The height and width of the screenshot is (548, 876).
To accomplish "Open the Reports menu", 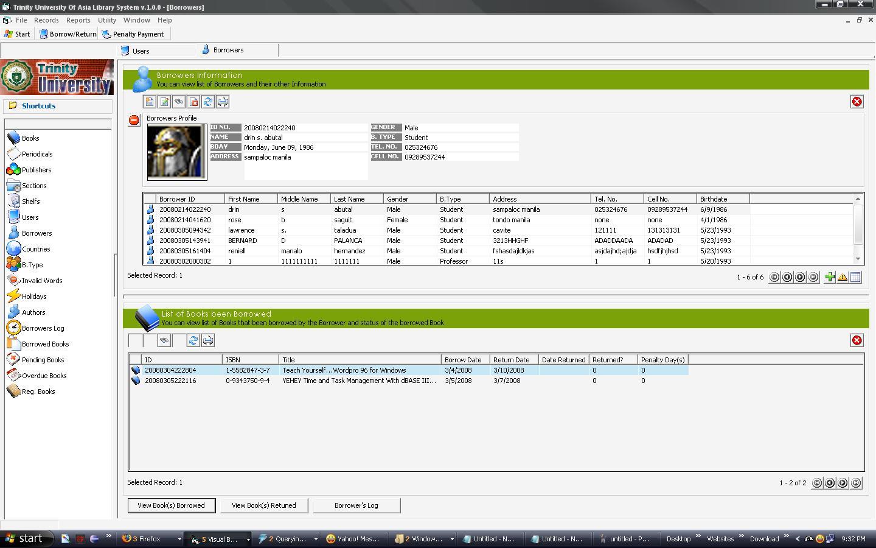I will [78, 20].
